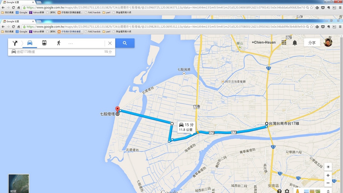Zoom in on the map
The width and height of the screenshot is (343, 193).
click(x=328, y=175)
